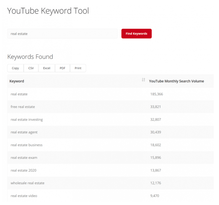Screen dimensions: 219x205
Task: Select the 'real estate video' keyword
Action: tap(24, 196)
